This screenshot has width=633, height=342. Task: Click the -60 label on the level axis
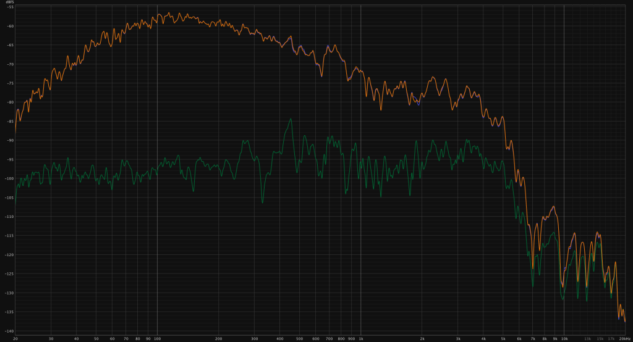[x=11, y=26]
